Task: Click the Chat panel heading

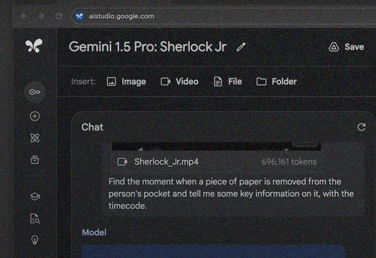Action: pos(92,127)
